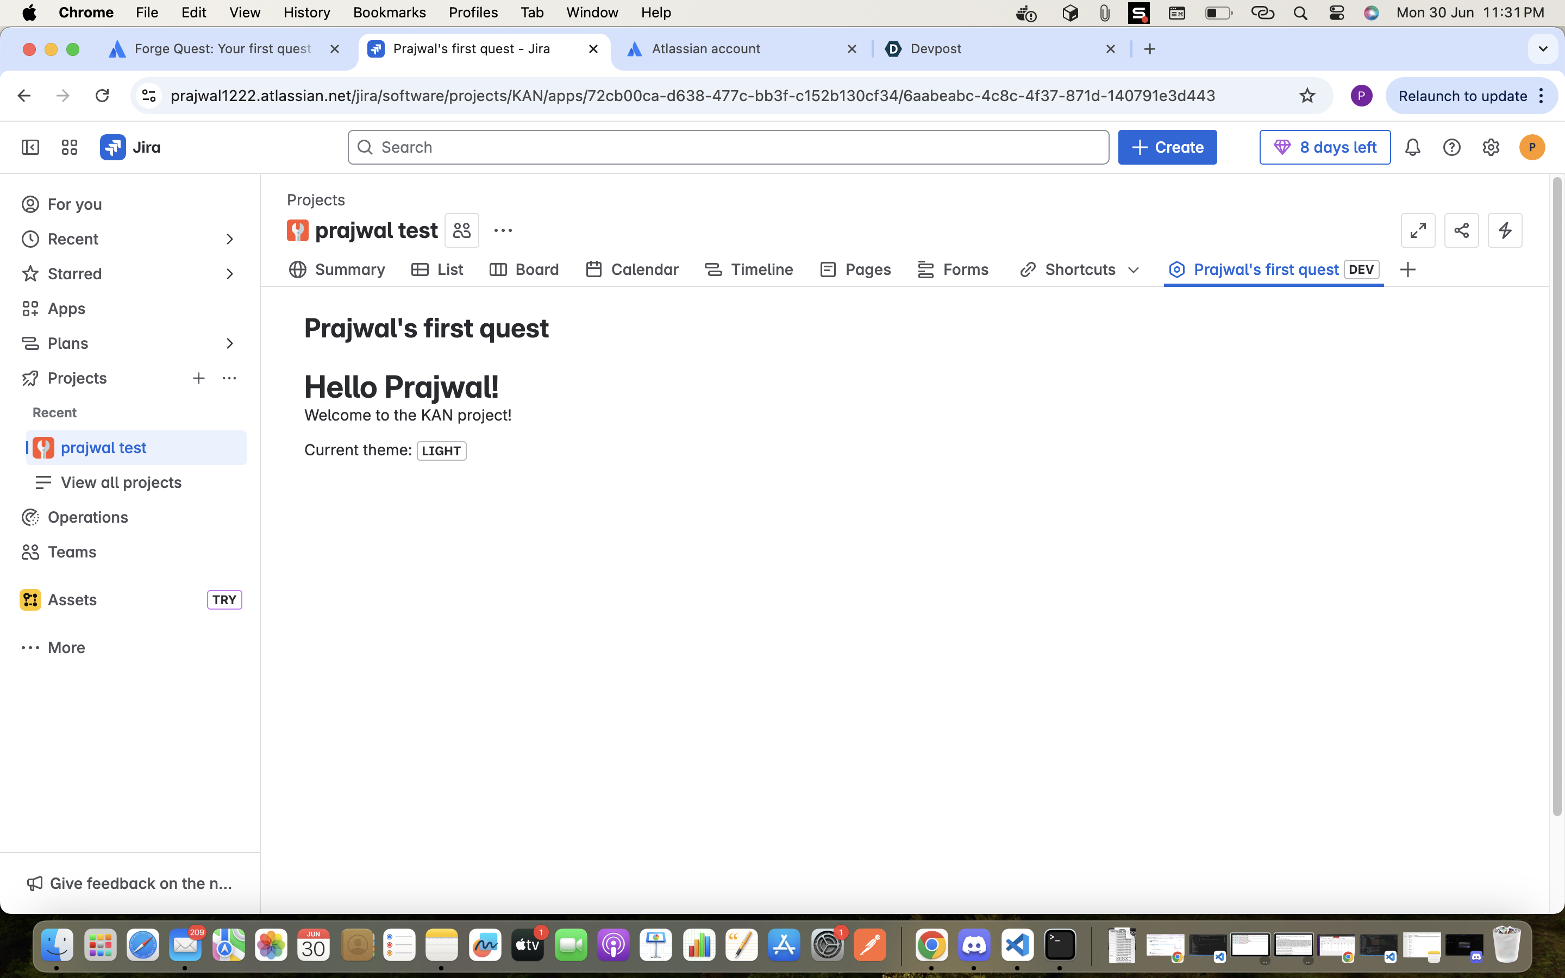Image resolution: width=1565 pixels, height=978 pixels.
Task: Expand the Starred sidebar section
Action: pyautogui.click(x=229, y=274)
